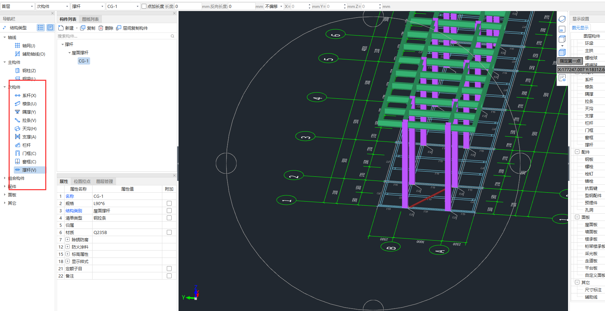
Task: Check the 结构类别 additional checkbox
Action: point(169,211)
